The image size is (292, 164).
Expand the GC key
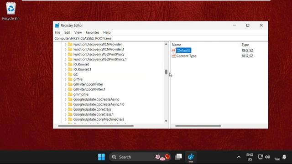[66, 74]
